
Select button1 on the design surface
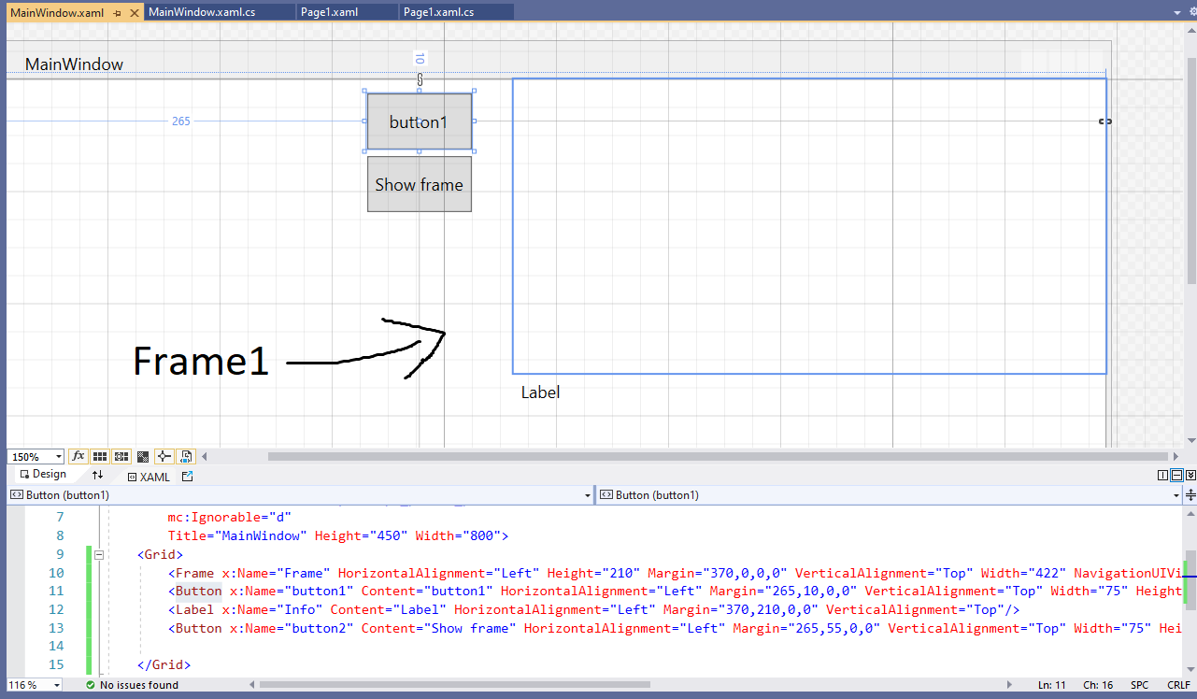(x=419, y=121)
